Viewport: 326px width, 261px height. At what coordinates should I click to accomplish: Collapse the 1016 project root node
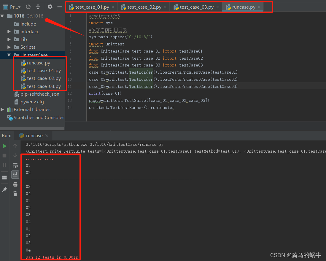tap(2, 16)
